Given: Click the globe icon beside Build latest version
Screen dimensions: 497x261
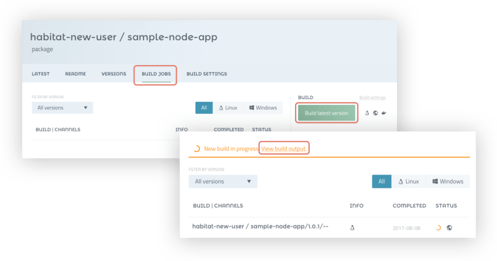Looking at the screenshot, I should 376,113.
